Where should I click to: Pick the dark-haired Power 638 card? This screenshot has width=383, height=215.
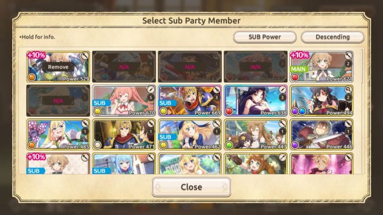tap(255, 100)
